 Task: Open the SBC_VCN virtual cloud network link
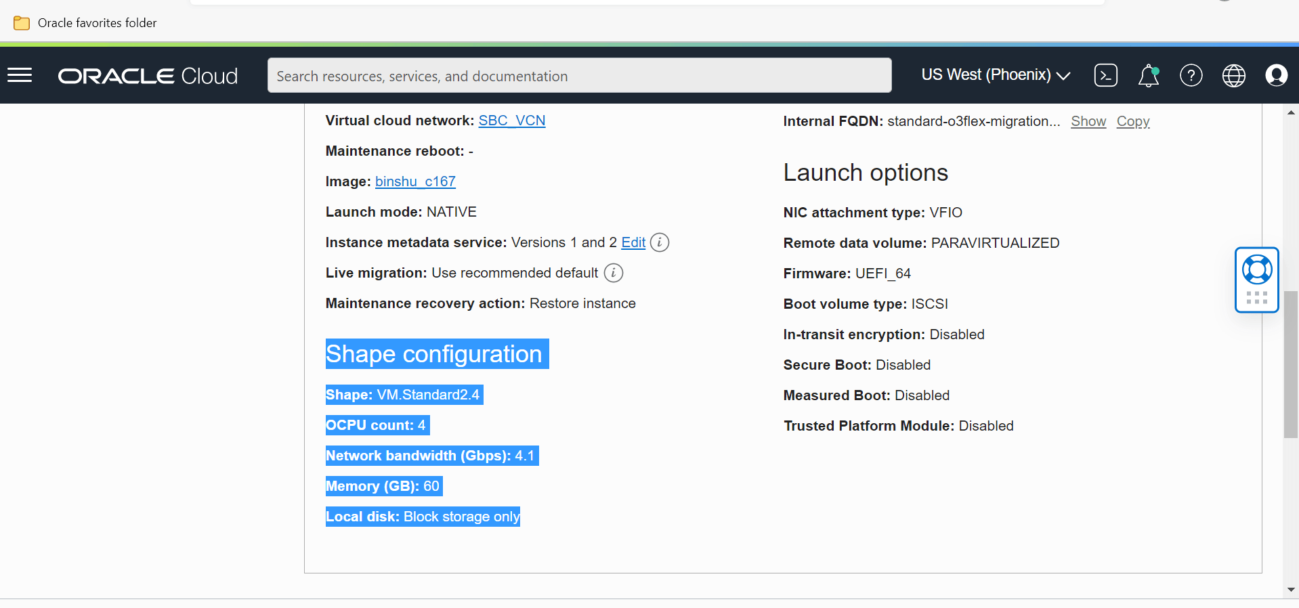tap(512, 121)
